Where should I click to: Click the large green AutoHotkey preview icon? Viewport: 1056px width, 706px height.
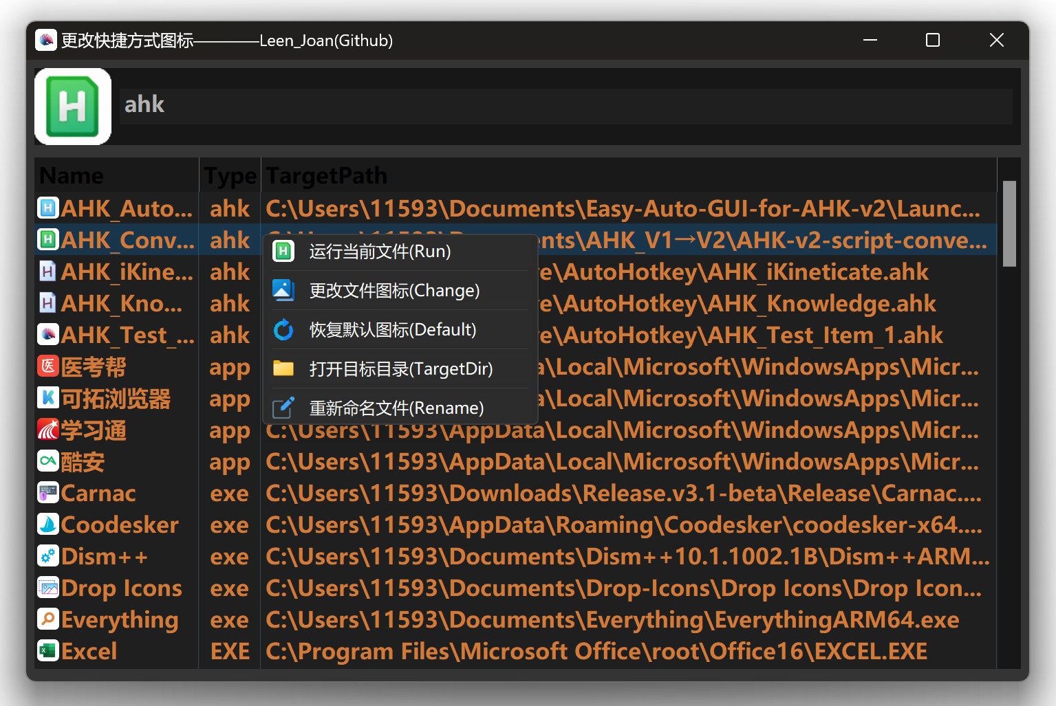point(73,107)
